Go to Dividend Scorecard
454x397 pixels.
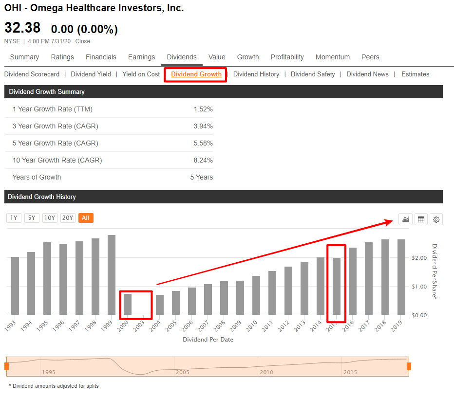point(32,74)
